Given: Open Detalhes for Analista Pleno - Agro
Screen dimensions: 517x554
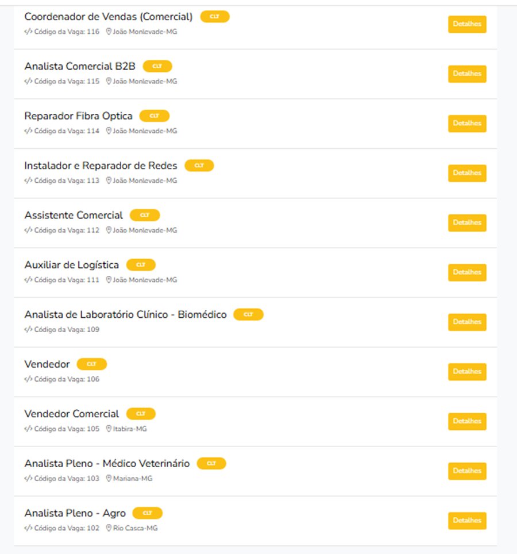Looking at the screenshot, I should (x=467, y=521).
